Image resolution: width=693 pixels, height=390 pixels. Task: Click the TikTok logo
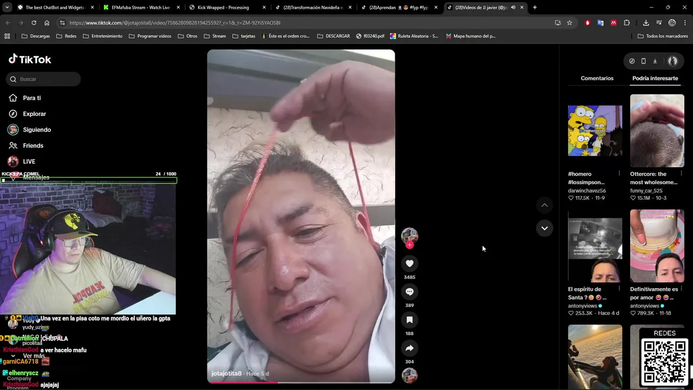(x=30, y=59)
